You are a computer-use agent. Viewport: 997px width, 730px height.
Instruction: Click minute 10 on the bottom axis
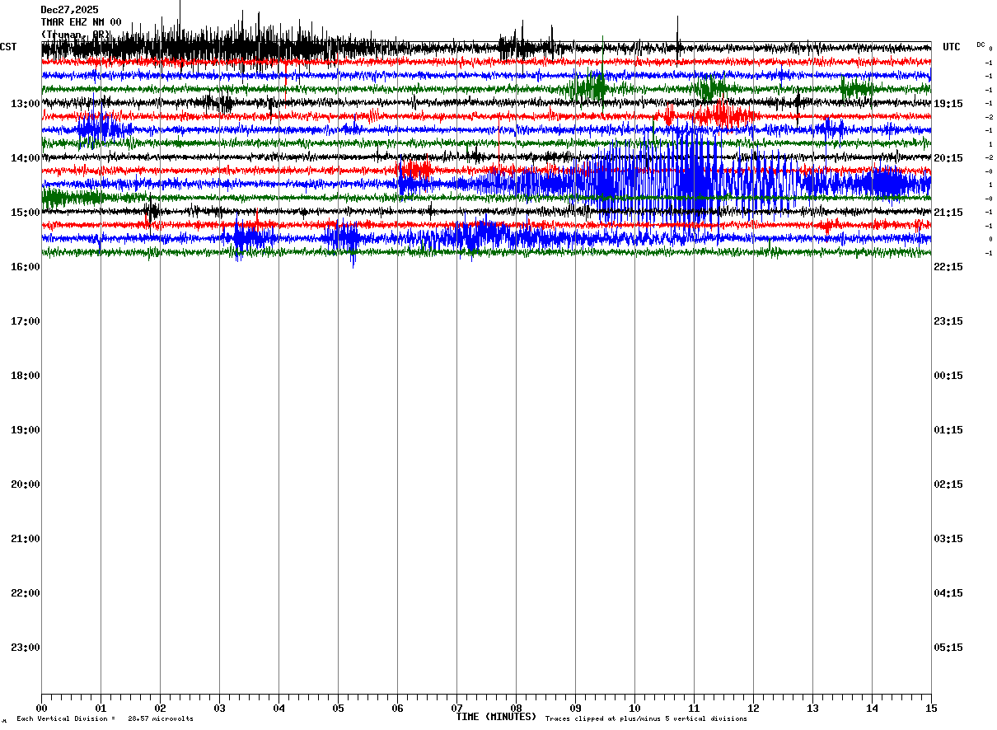click(634, 708)
